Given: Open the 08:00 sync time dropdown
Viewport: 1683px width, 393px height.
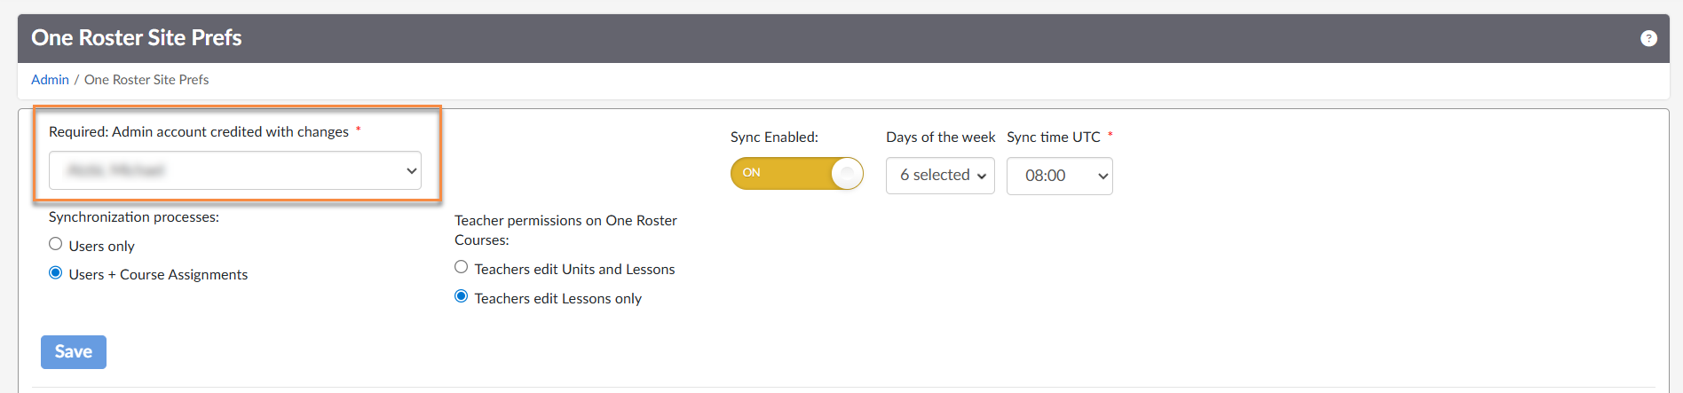Looking at the screenshot, I should [1059, 176].
